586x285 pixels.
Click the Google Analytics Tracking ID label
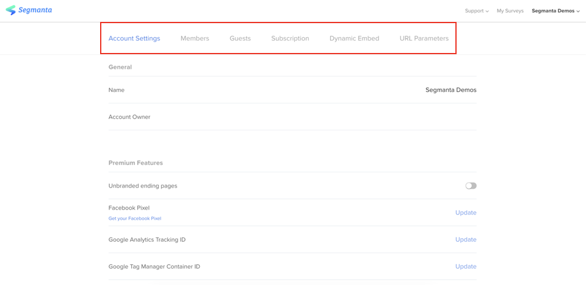147,239
